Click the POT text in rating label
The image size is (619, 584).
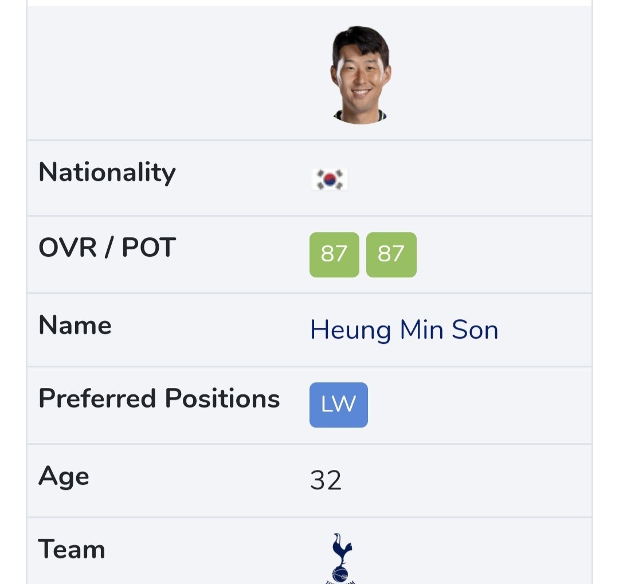(148, 248)
